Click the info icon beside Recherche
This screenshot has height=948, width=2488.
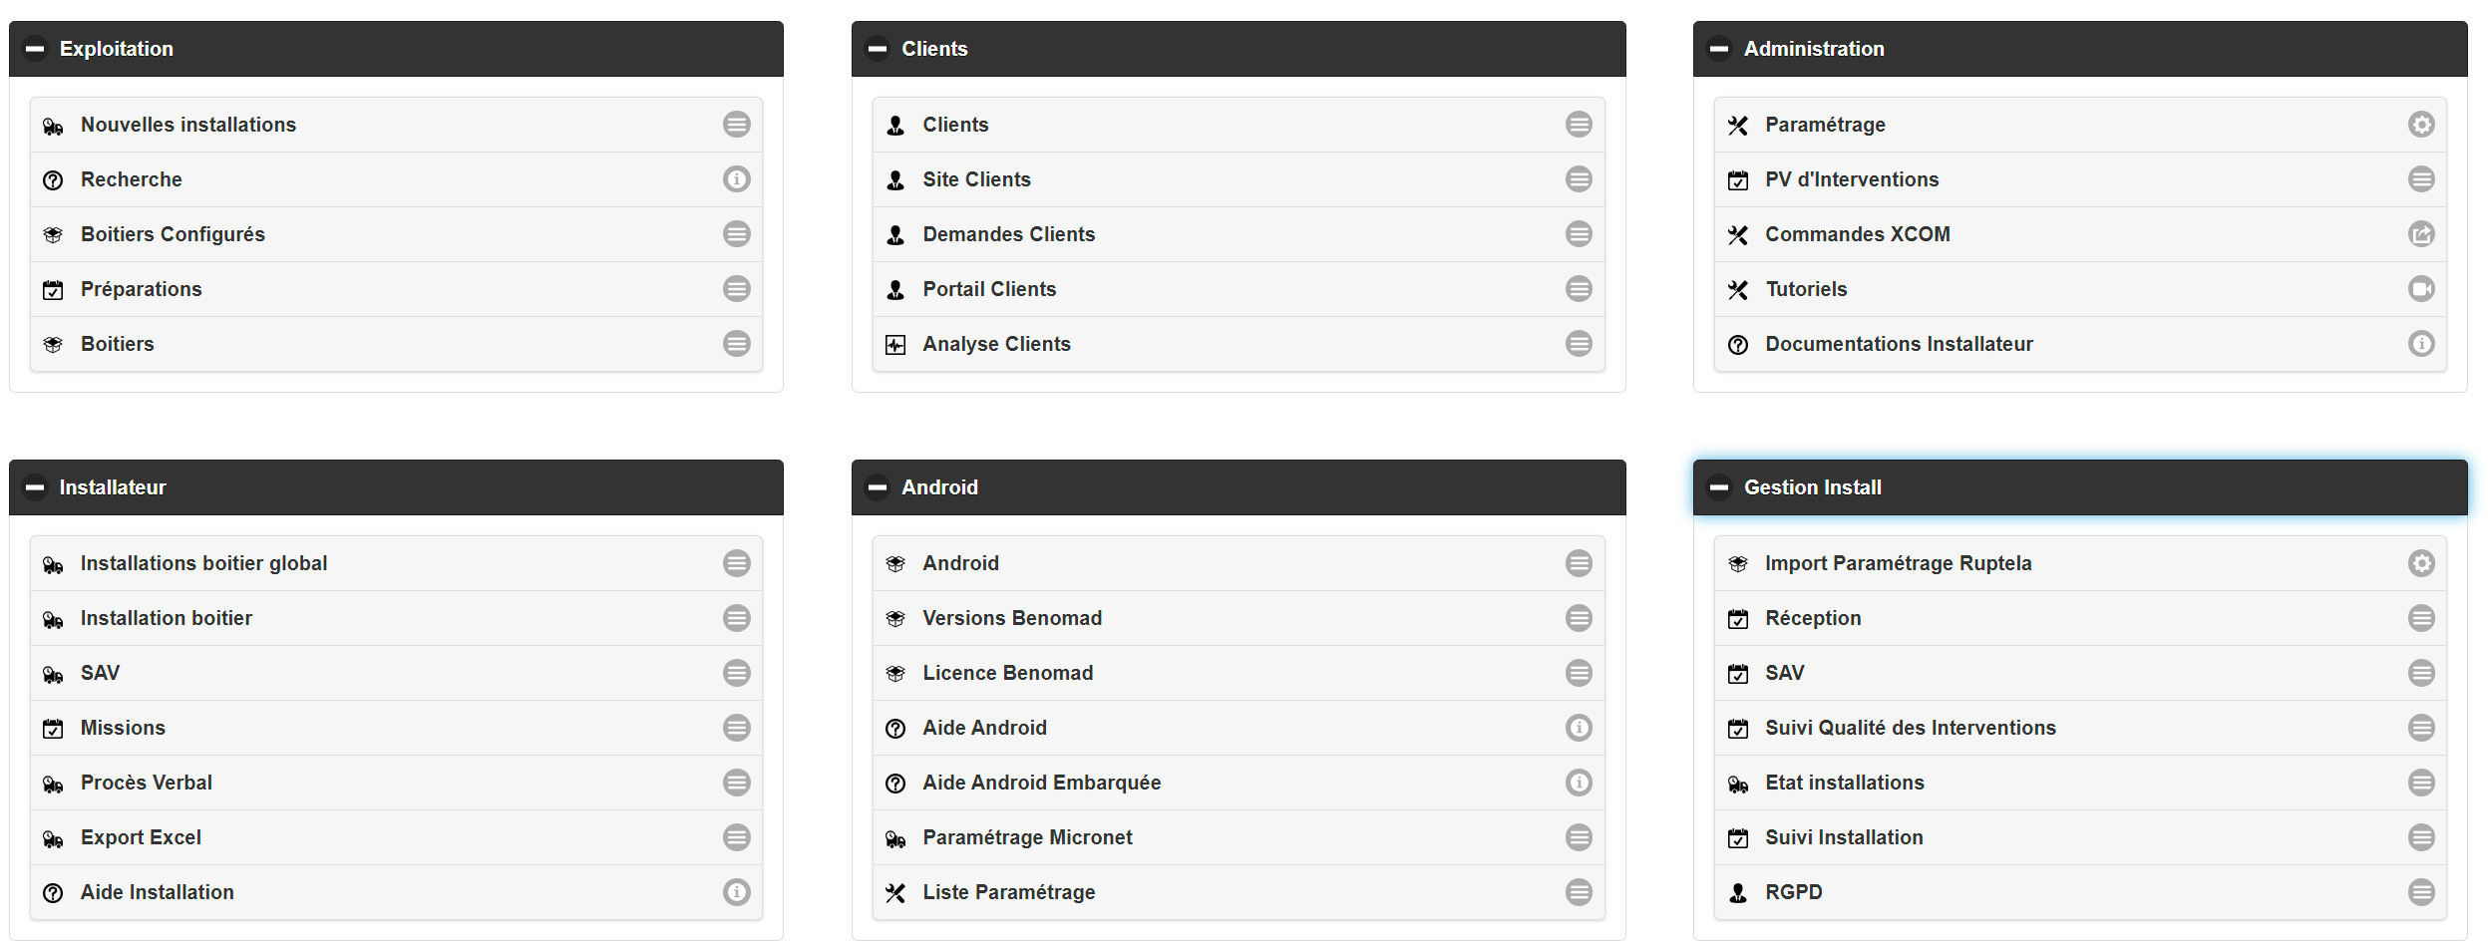coord(736,179)
